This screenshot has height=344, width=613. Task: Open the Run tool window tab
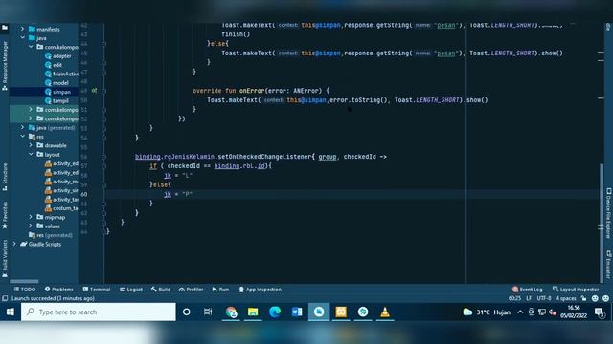point(220,290)
